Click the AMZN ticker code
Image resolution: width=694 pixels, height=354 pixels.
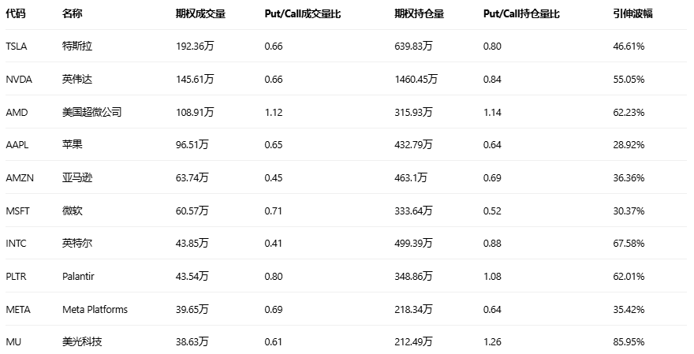point(19,178)
